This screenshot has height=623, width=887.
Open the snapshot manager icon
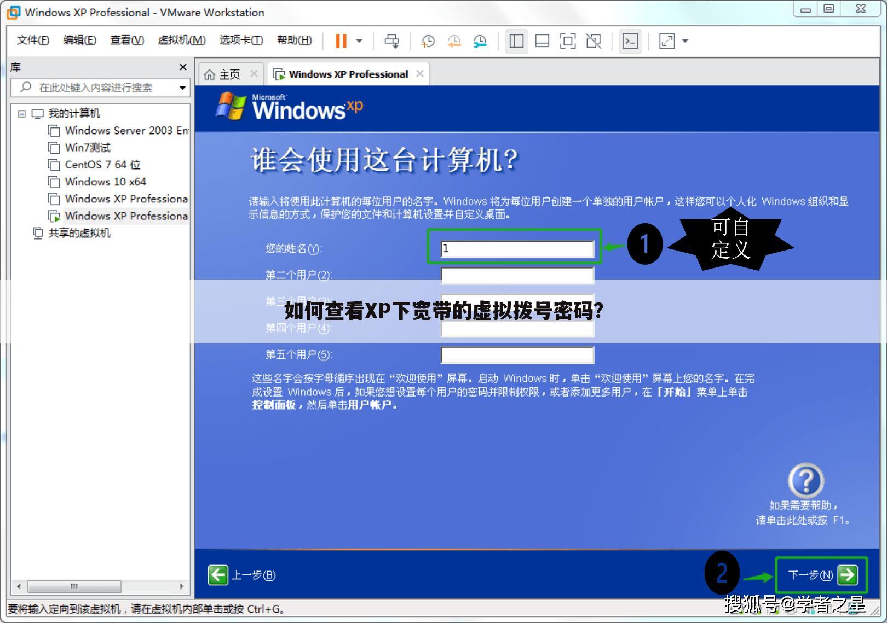(x=480, y=41)
